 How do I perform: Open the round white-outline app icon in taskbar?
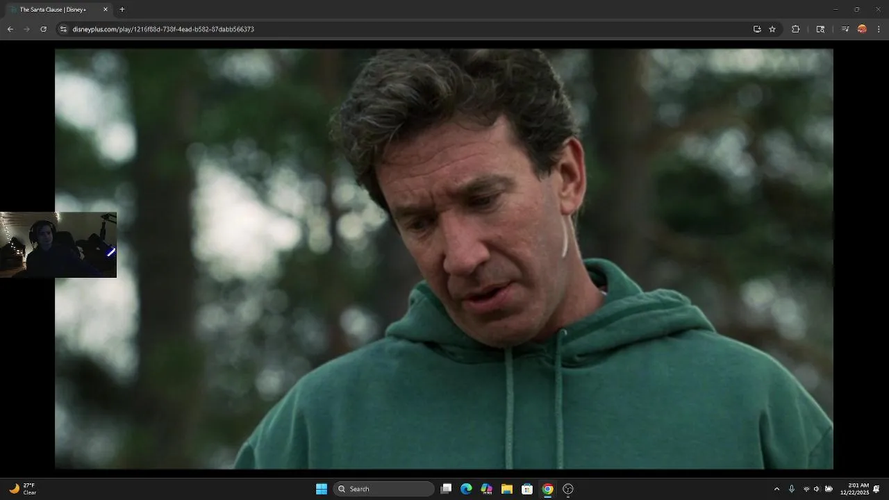coord(568,489)
